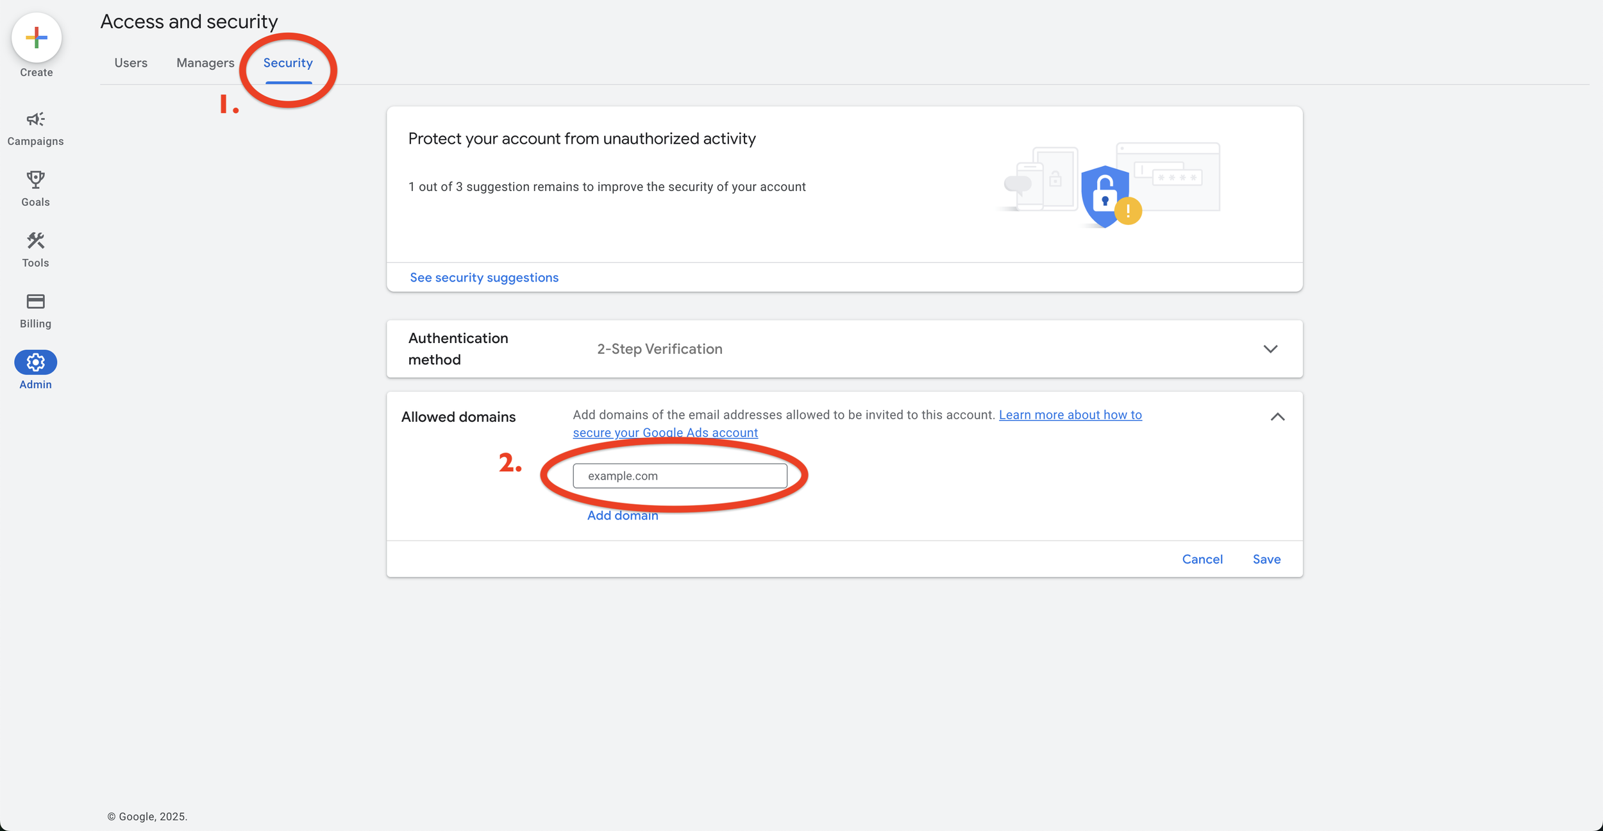This screenshot has height=831, width=1603.
Task: Select the Admin gear icon
Action: (35, 362)
